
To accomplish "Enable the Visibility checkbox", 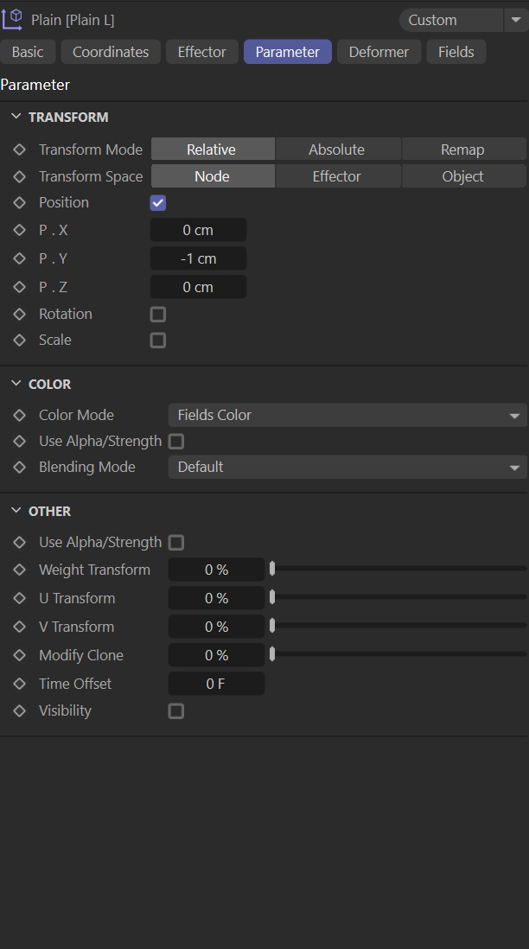I will click(176, 711).
